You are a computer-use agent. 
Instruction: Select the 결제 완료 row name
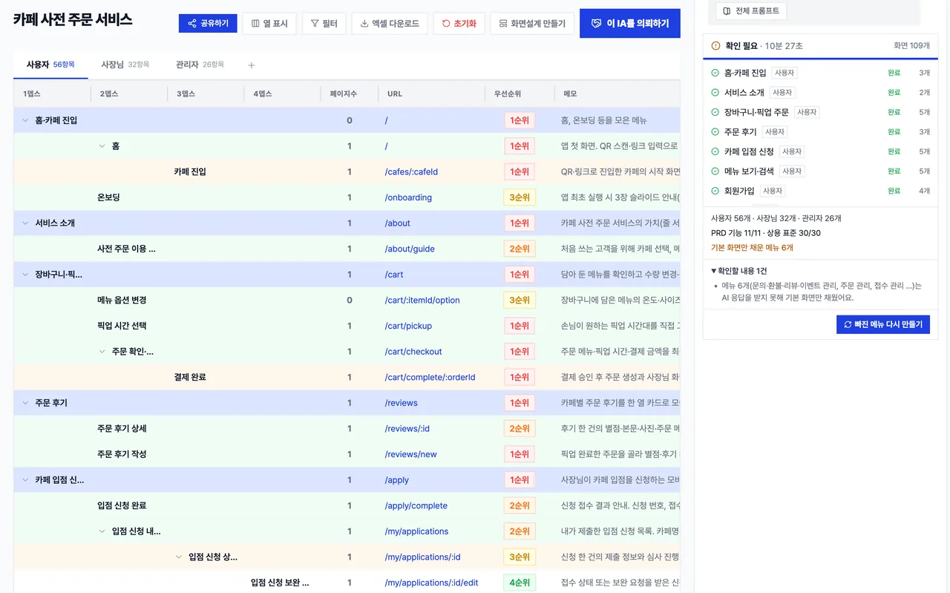(190, 377)
